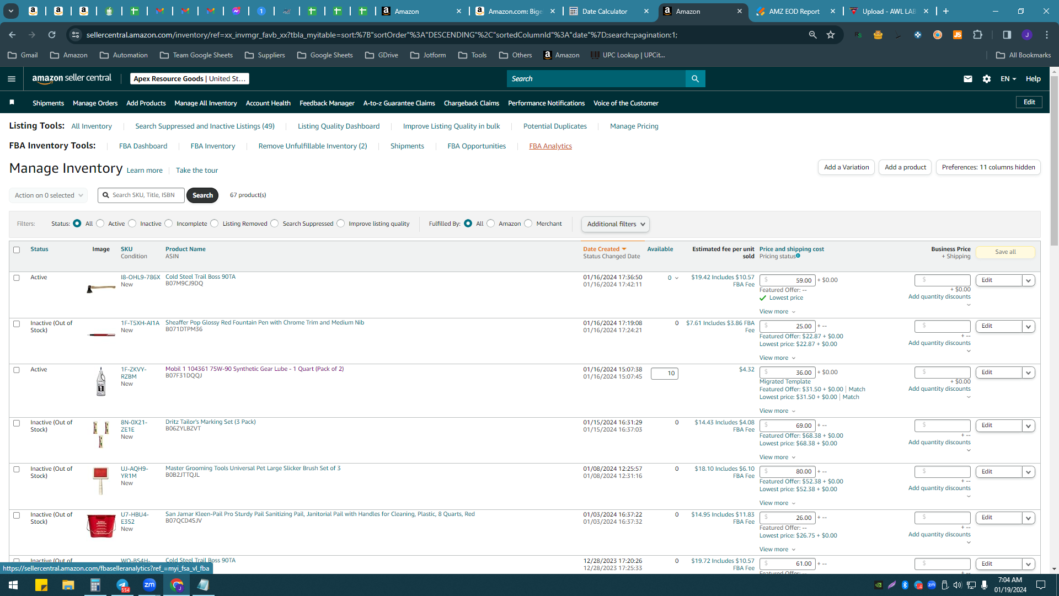This screenshot has height=596, width=1059.
Task: Click the bookmark flag icon in navigation bar
Action: pos(12,103)
